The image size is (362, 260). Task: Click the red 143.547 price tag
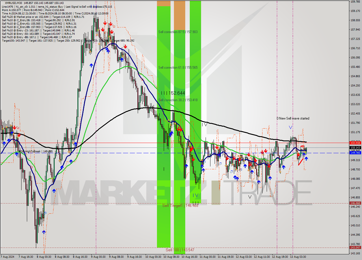(x=355, y=247)
